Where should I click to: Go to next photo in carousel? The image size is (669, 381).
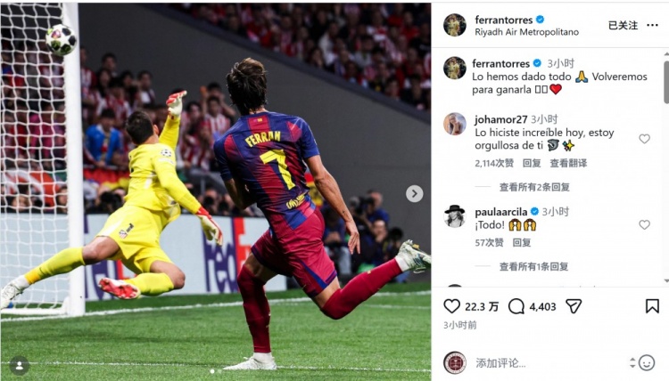(x=414, y=194)
